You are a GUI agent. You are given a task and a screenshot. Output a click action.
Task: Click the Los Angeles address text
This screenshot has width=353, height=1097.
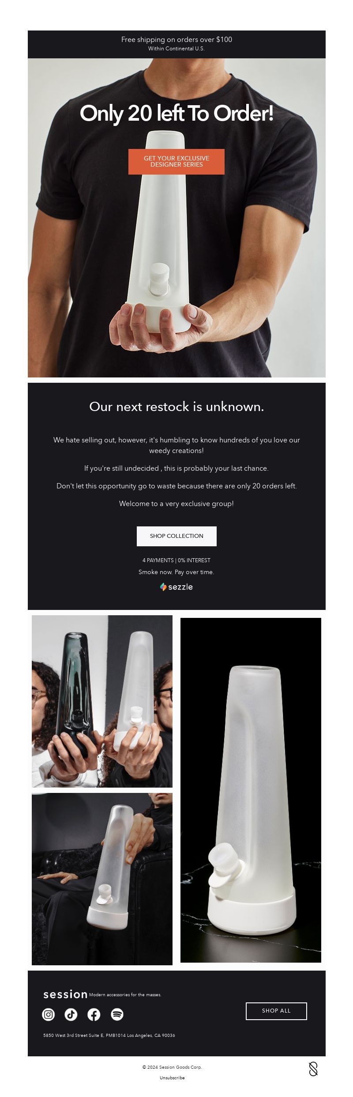[109, 1035]
